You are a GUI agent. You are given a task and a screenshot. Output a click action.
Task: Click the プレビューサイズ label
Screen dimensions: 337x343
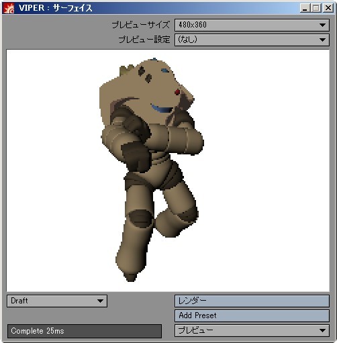pos(141,25)
